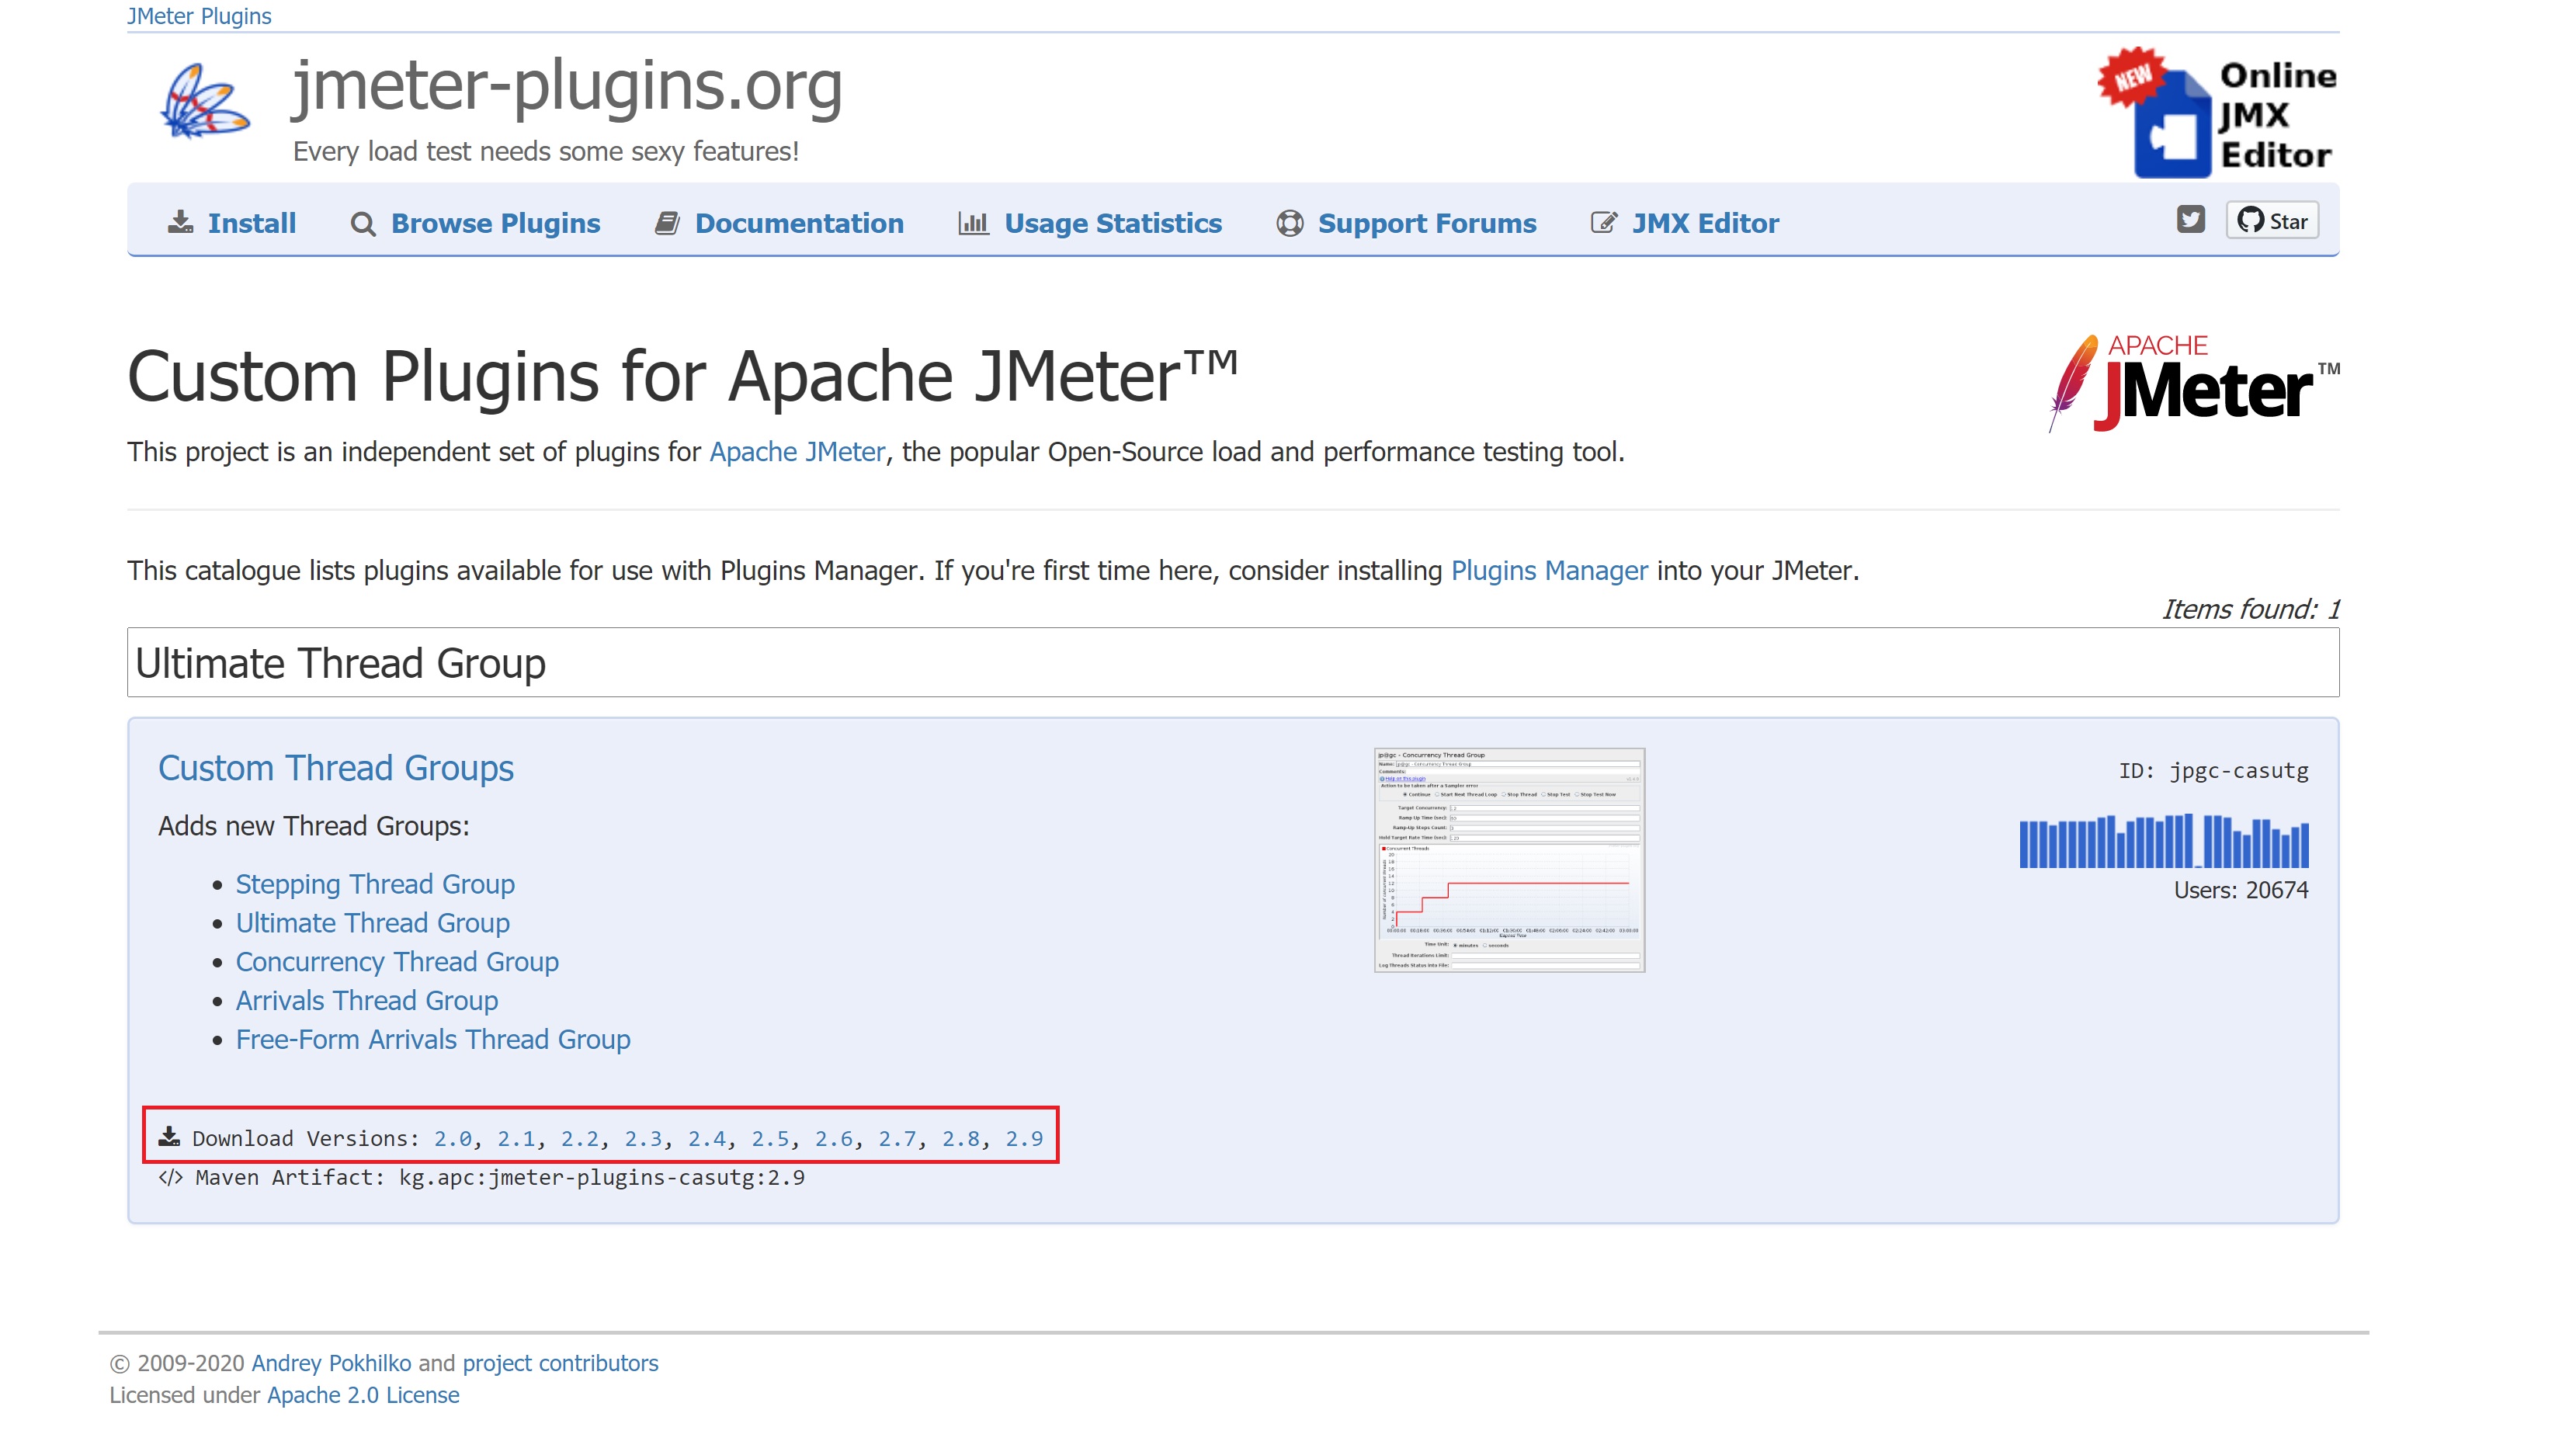The image size is (2576, 1455).
Task: Click the blue users bar chart
Action: [x=2164, y=842]
